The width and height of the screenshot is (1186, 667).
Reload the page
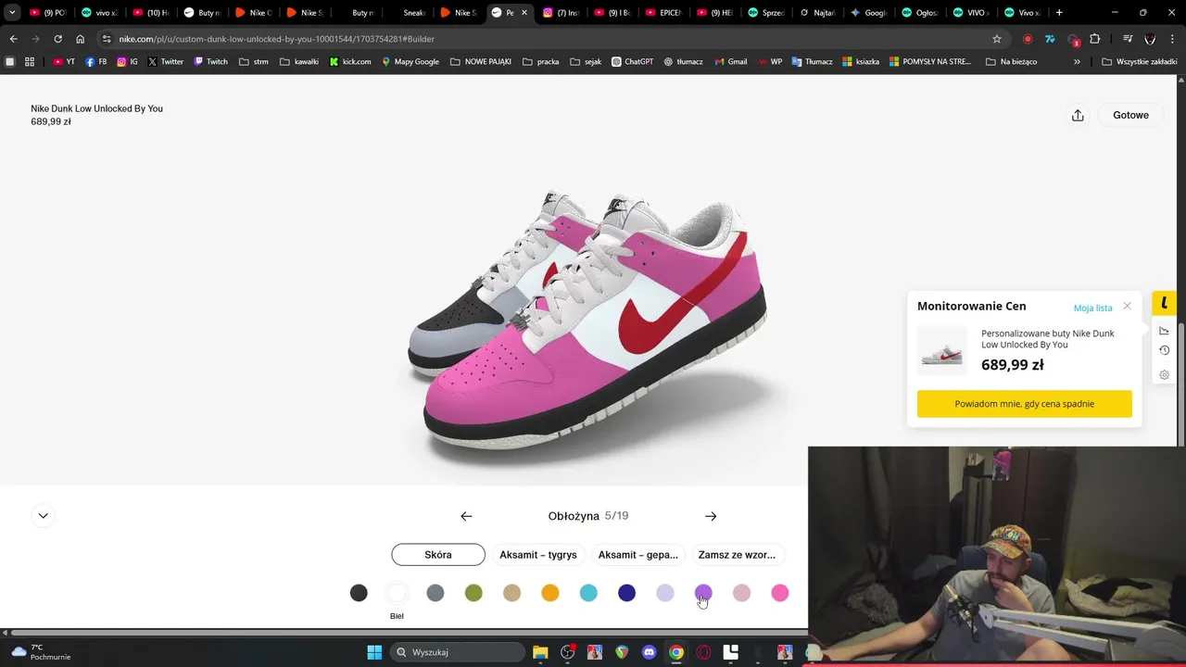(x=57, y=39)
